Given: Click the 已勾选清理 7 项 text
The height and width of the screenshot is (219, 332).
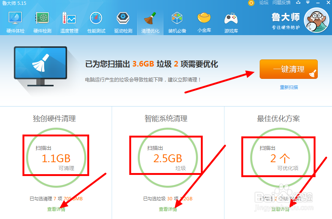Looking at the screenshot, I should click(46, 199).
